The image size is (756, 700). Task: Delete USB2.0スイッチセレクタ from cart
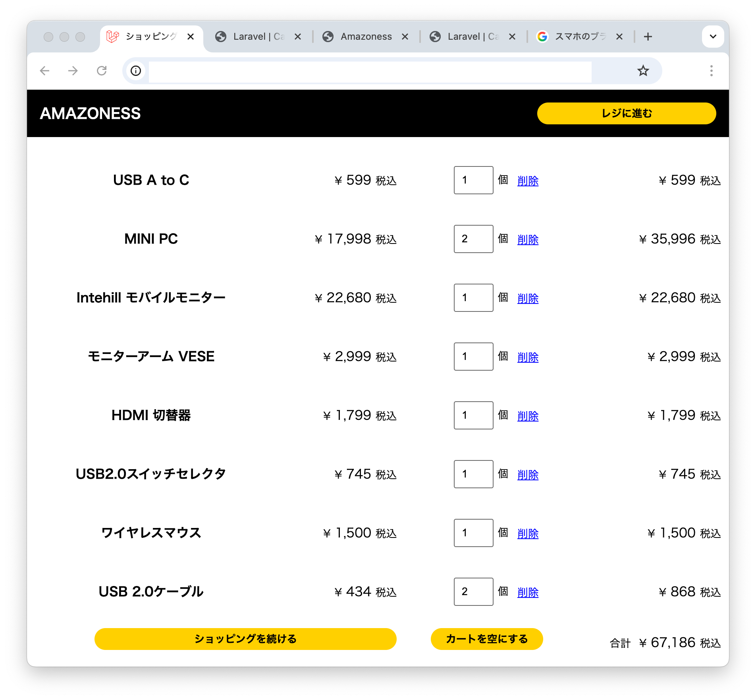click(x=528, y=475)
